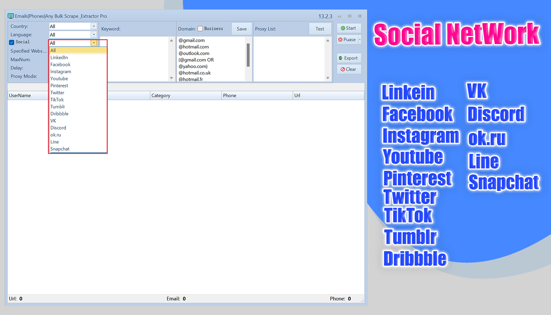Screen dimensions: 551x315
Task: Click the keyword box scroll up arrow
Action: pyautogui.click(x=171, y=40)
